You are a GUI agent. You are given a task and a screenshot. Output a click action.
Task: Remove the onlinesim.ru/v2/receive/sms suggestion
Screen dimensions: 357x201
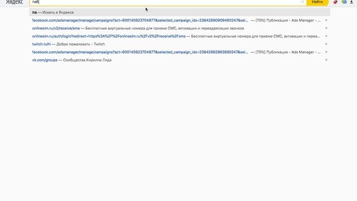click(326, 28)
